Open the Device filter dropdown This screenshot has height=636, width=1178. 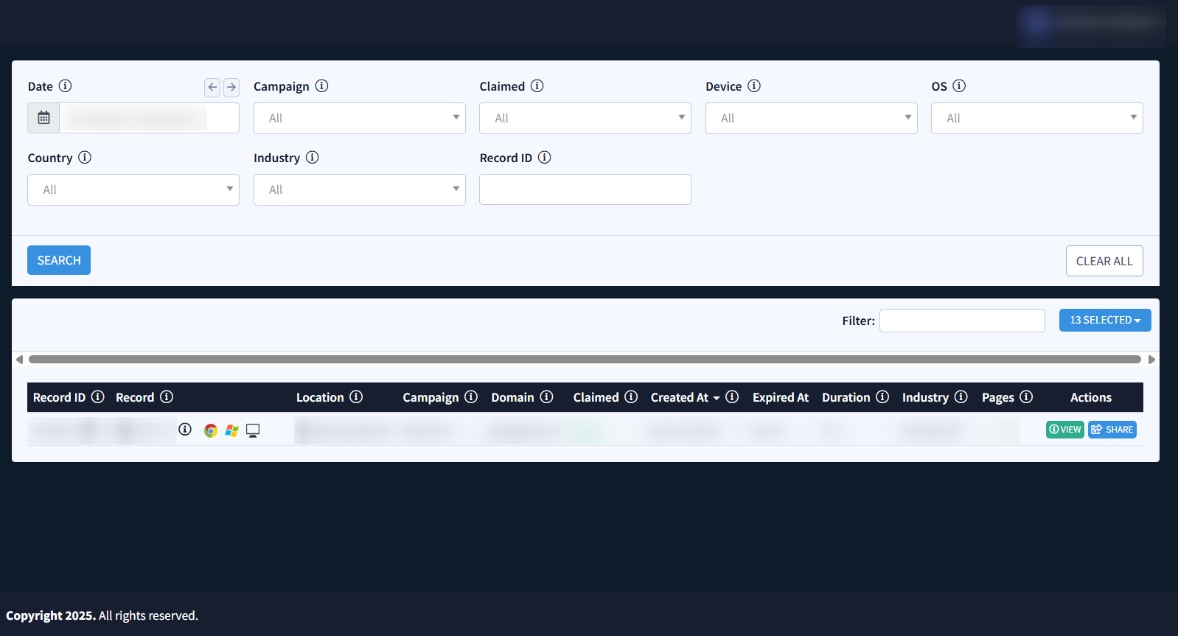[811, 118]
